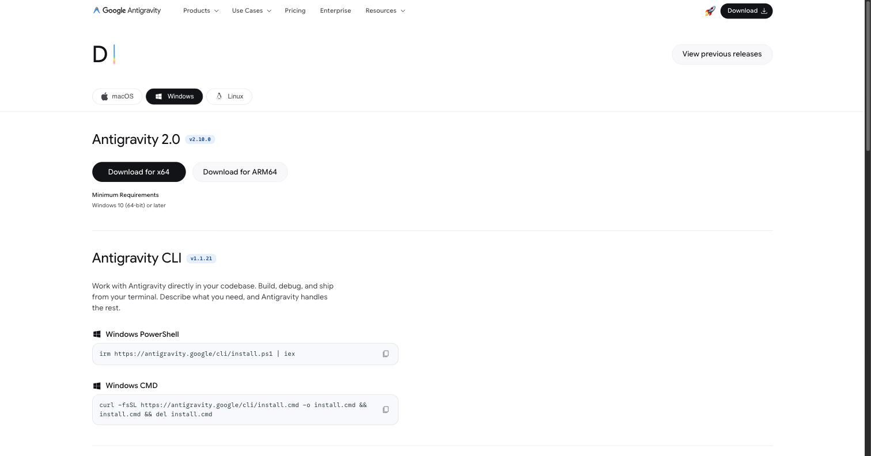Screen dimensions: 871x456
Task: Copy the Windows CMD install command
Action: pos(386,410)
